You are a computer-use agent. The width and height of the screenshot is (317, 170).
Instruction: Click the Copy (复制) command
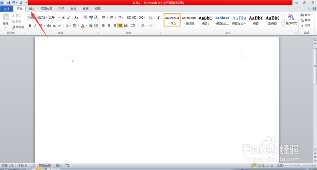click(x=16, y=21)
